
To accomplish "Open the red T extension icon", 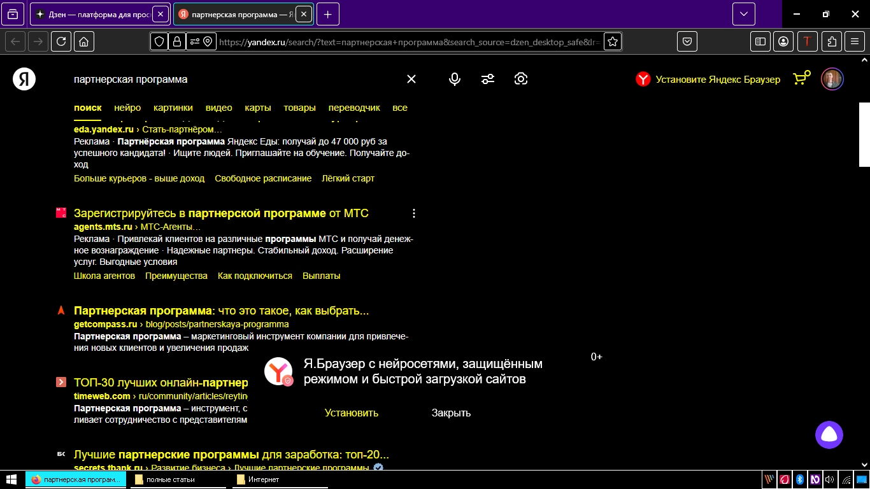I will click(x=808, y=42).
